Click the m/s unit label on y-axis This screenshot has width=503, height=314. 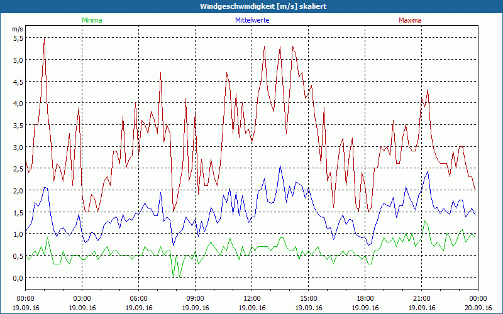[17, 29]
